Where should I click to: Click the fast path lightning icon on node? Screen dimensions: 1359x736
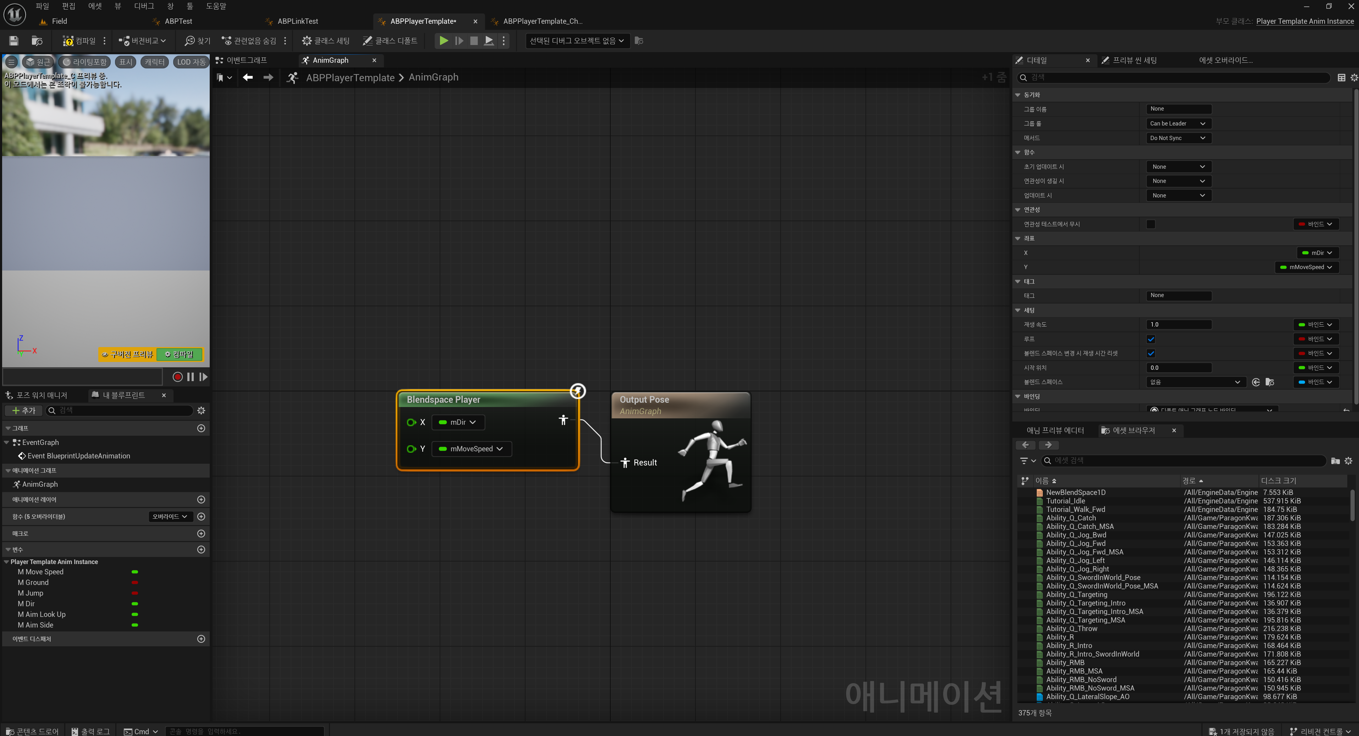(x=578, y=391)
